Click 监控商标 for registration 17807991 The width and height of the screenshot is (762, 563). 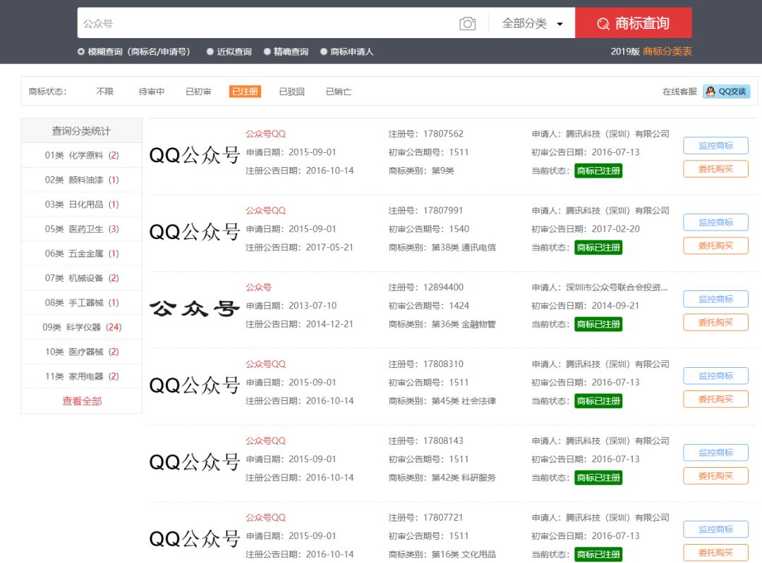715,222
